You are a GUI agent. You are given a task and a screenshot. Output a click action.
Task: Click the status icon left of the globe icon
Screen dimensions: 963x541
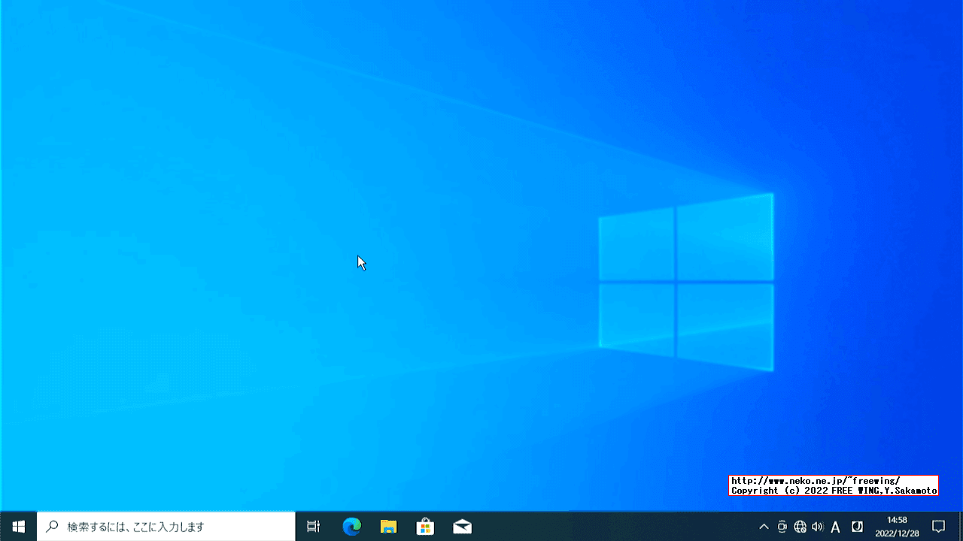point(782,527)
